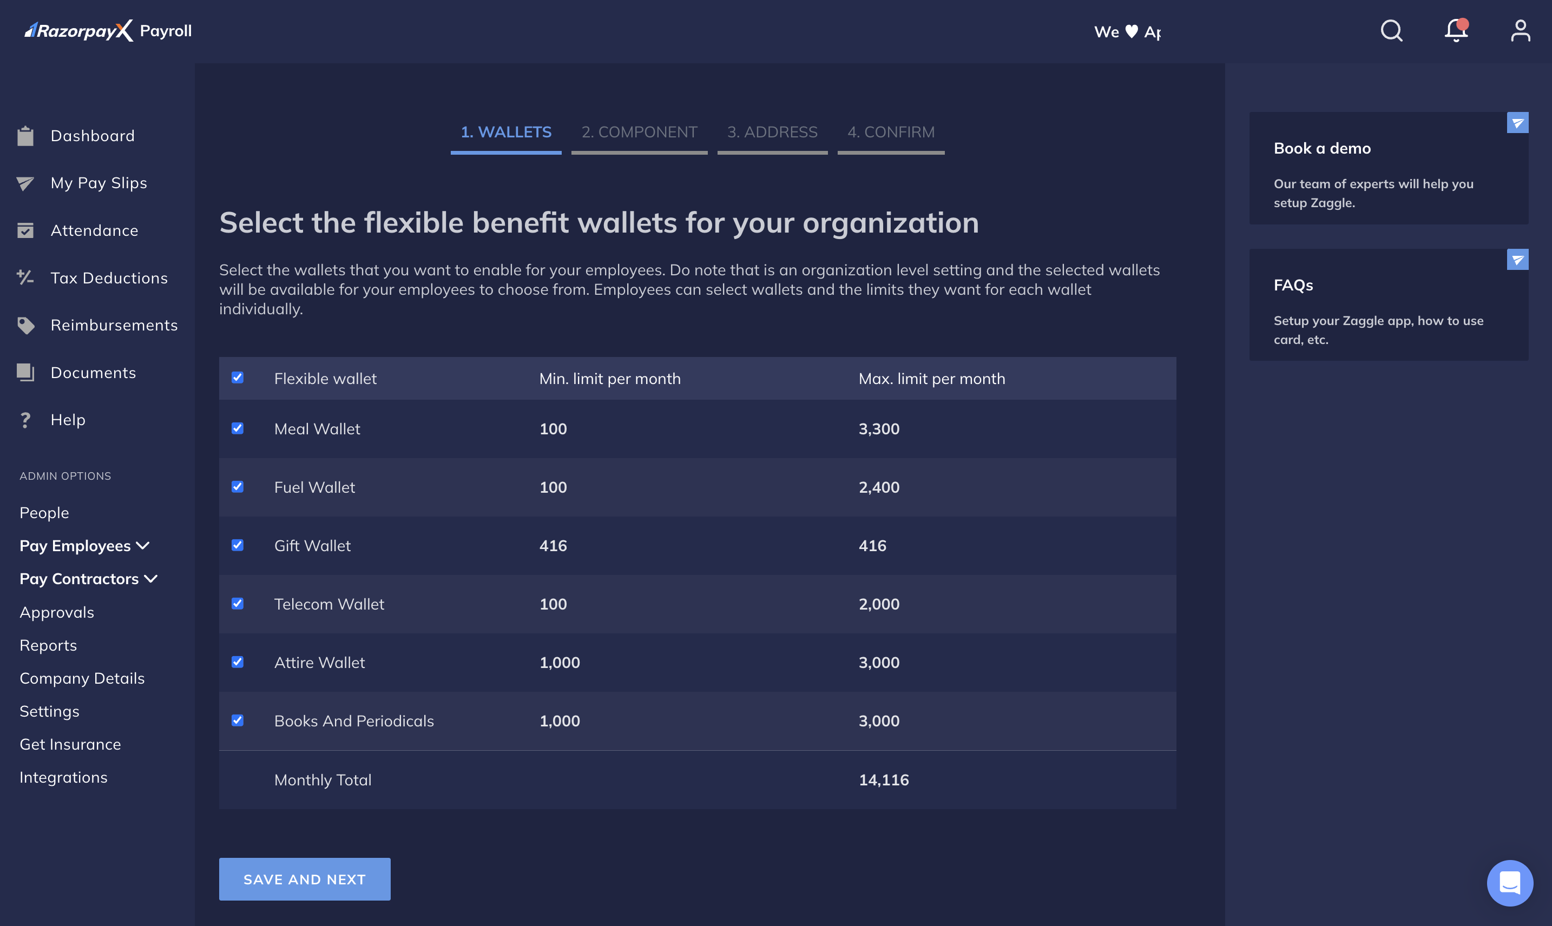Open the search icon in top navigation
The height and width of the screenshot is (926, 1552).
[1391, 30]
